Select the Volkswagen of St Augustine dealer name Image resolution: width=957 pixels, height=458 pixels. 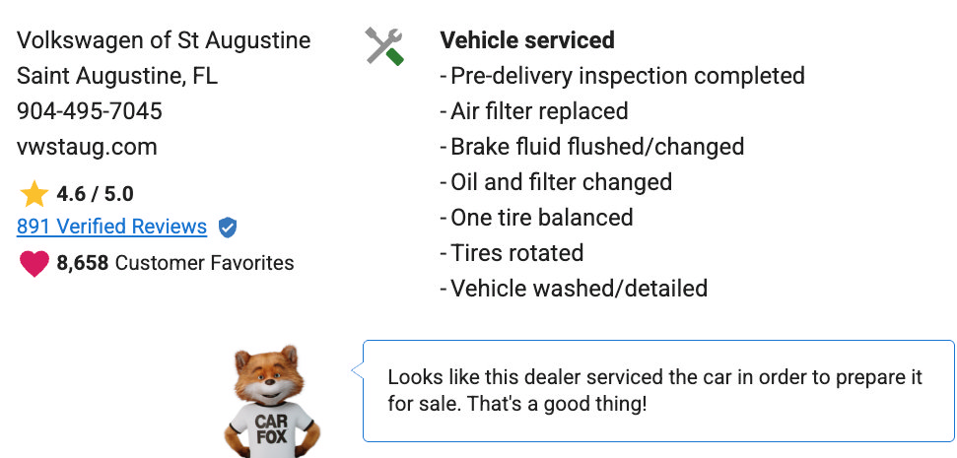(x=164, y=40)
